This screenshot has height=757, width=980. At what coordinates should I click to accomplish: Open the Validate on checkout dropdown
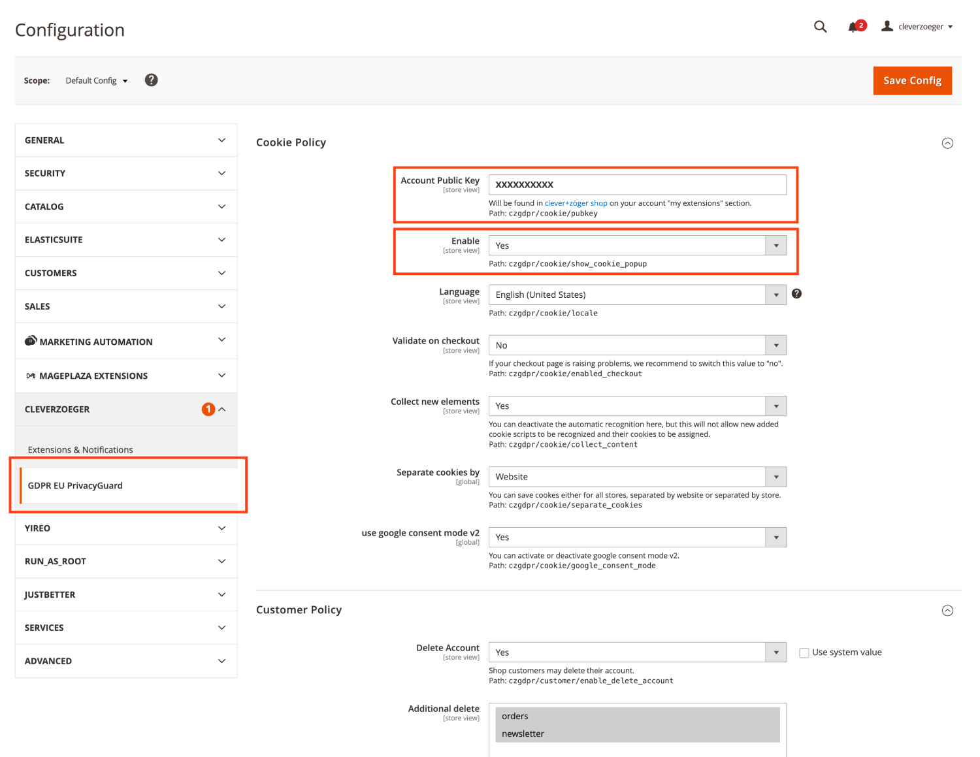click(x=637, y=346)
